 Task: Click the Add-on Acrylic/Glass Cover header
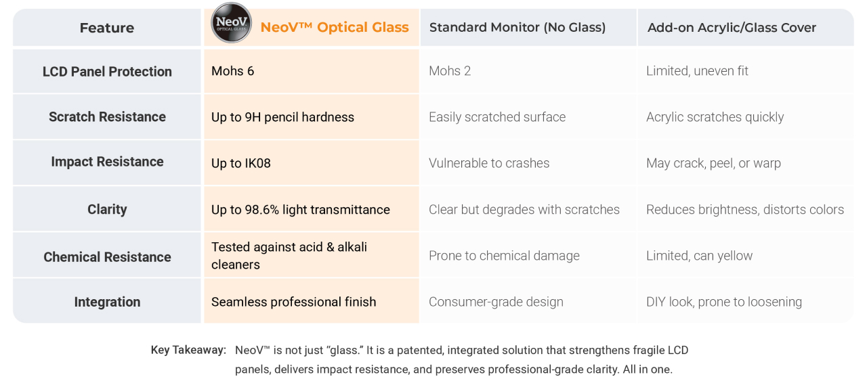click(x=732, y=28)
